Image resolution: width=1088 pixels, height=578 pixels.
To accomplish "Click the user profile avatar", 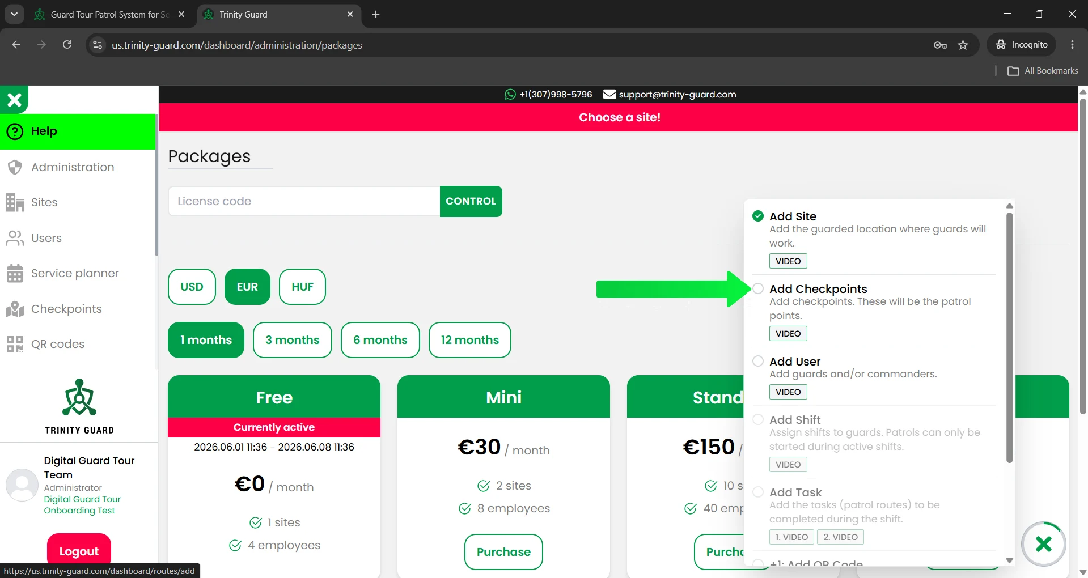I will click(22, 484).
